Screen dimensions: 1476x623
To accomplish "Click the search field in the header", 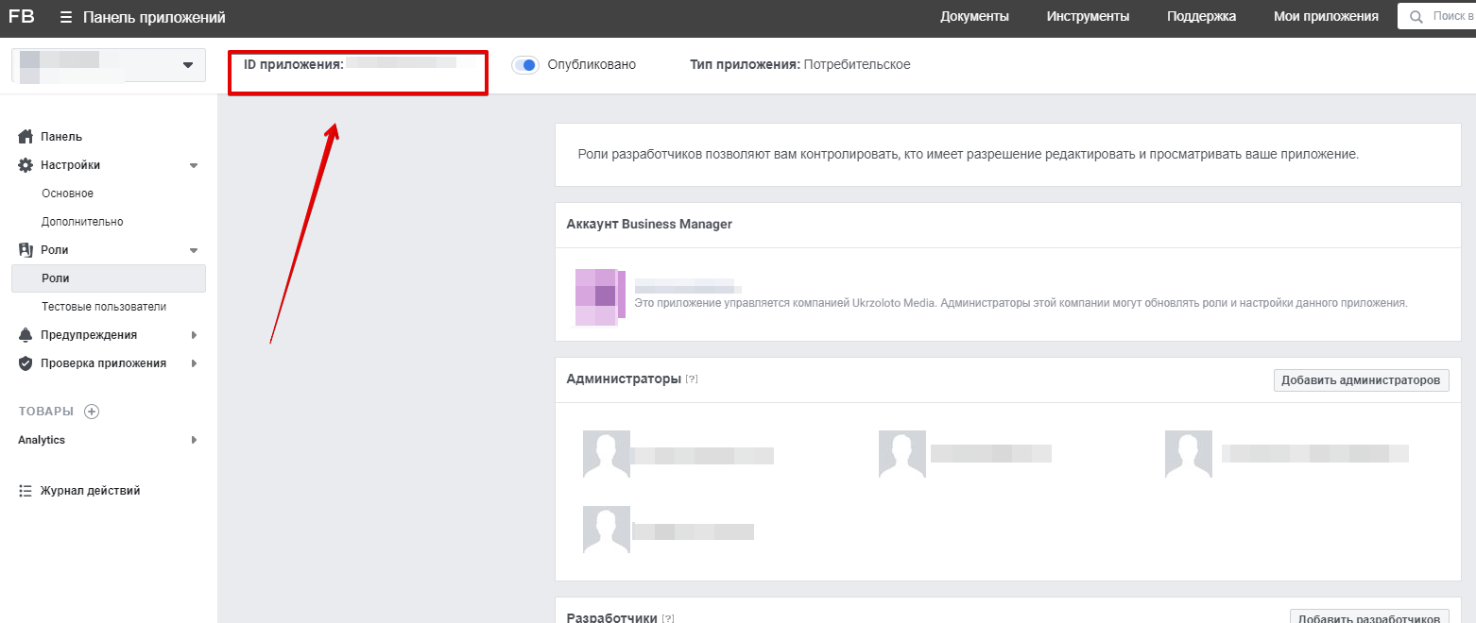I will pos(1436,16).
